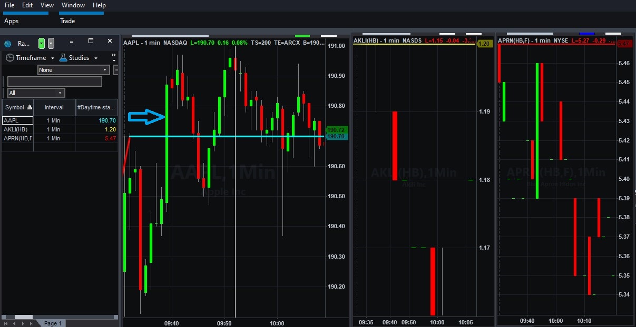The height and width of the screenshot is (327, 636).
Task: Click the 10:00 time label on AAPL chart
Action: point(277,323)
